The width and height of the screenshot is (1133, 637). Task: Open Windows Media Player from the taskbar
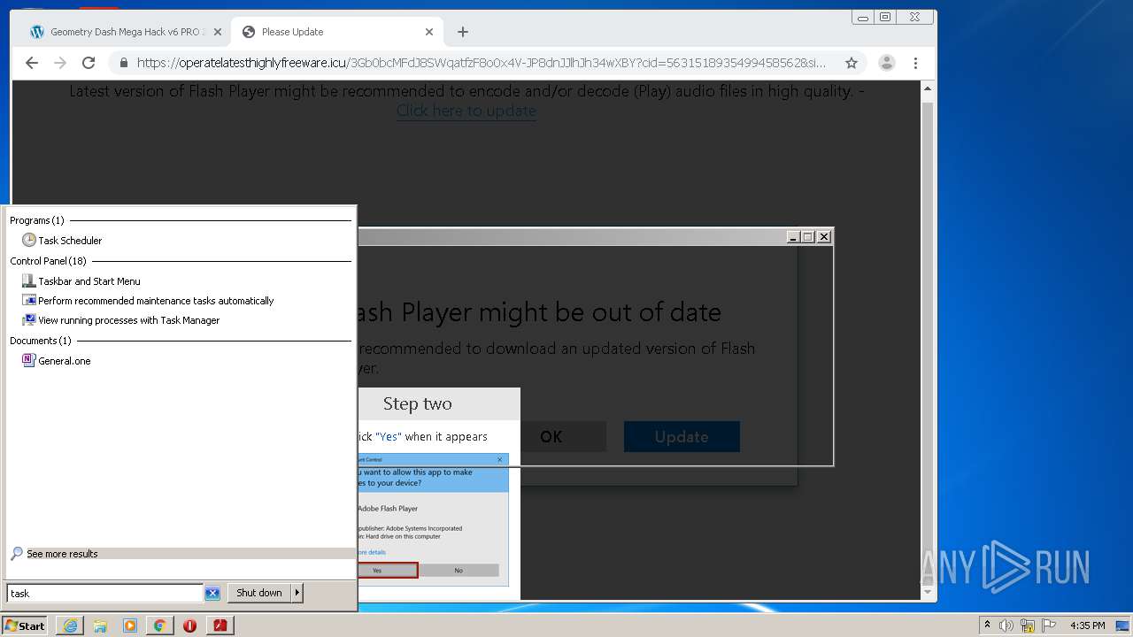tap(130, 625)
